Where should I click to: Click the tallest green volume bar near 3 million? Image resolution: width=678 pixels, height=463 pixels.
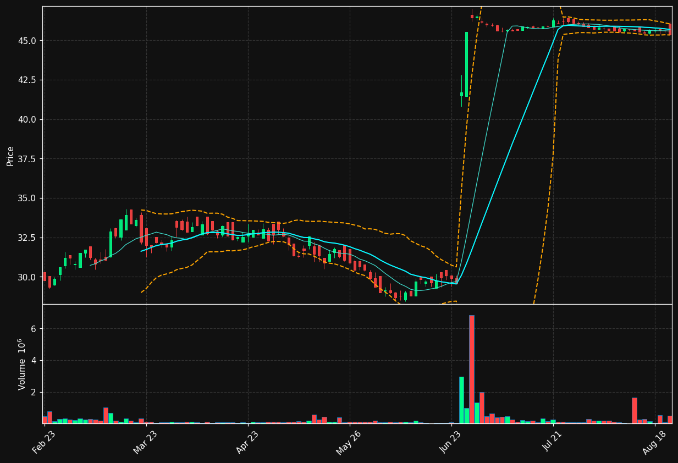click(461, 400)
